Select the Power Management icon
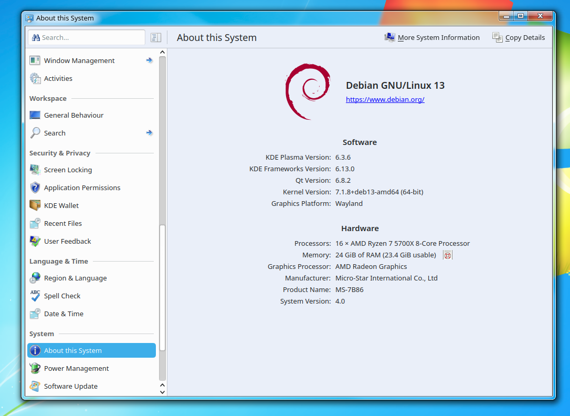570x416 pixels. point(35,368)
